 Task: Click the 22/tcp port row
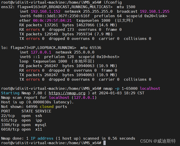(22, 116)
